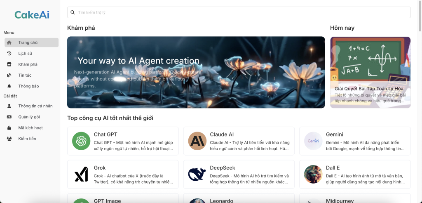Click the store icon next to Khám phá
Viewport: 422px width, 203px height.
[9, 64]
